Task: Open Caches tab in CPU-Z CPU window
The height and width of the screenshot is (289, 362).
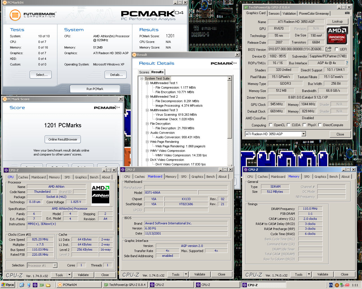Action: (x=23, y=177)
